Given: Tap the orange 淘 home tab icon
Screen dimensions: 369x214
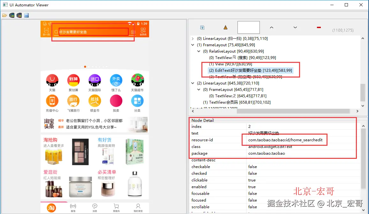Looking at the screenshot, I should click(x=51, y=208).
